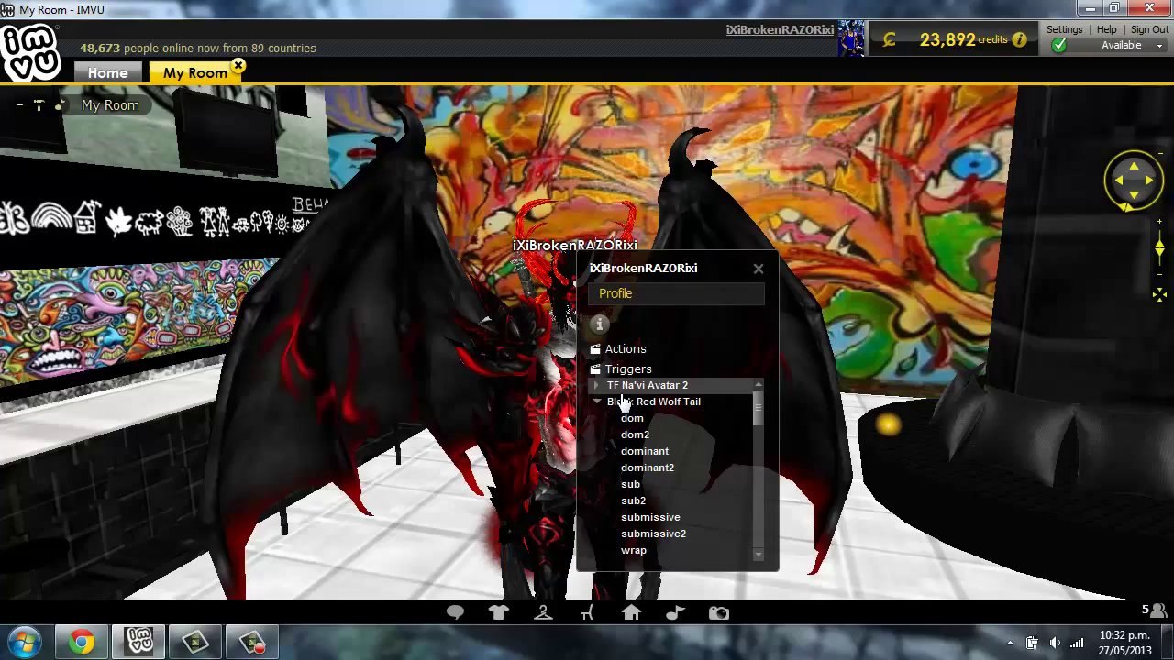Run the 'dominant2' trigger

[648, 467]
